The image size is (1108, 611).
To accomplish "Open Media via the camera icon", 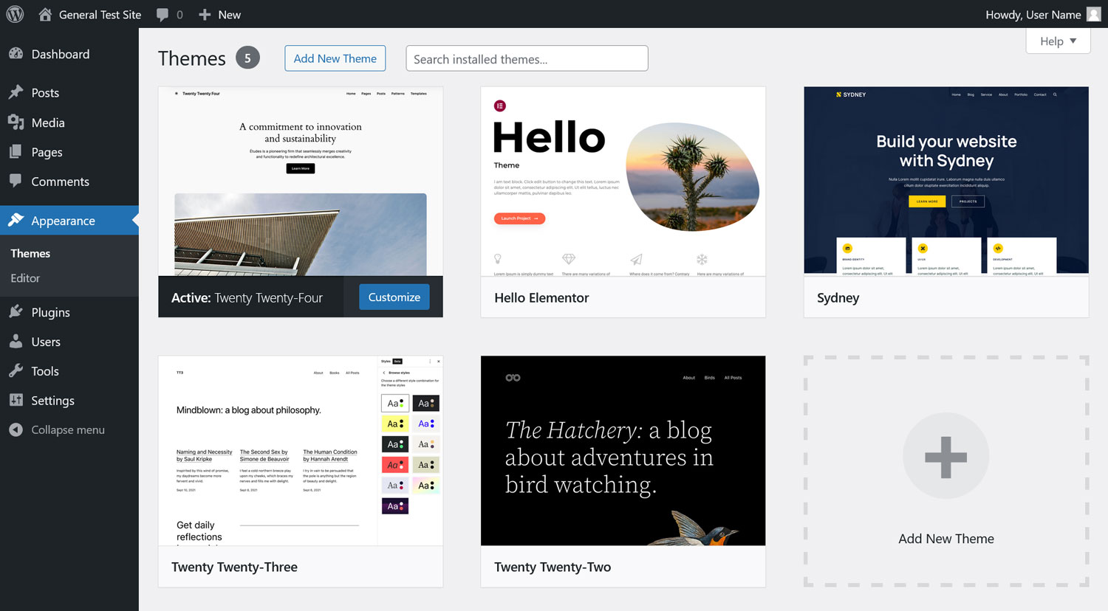I will (x=16, y=122).
